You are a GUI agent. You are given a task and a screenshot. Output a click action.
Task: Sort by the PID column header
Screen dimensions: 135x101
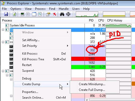point(90,20)
